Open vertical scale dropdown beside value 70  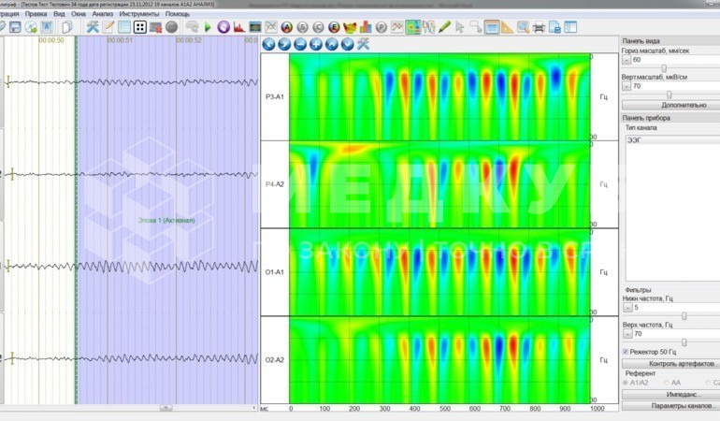point(626,86)
